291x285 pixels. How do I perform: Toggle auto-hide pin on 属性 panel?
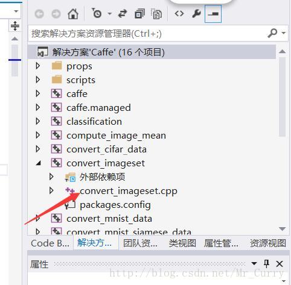coord(266,263)
